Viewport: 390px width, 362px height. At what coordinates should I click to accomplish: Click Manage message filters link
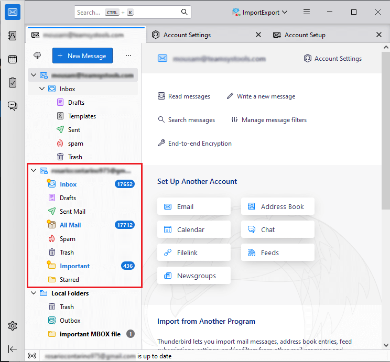pyautogui.click(x=269, y=120)
